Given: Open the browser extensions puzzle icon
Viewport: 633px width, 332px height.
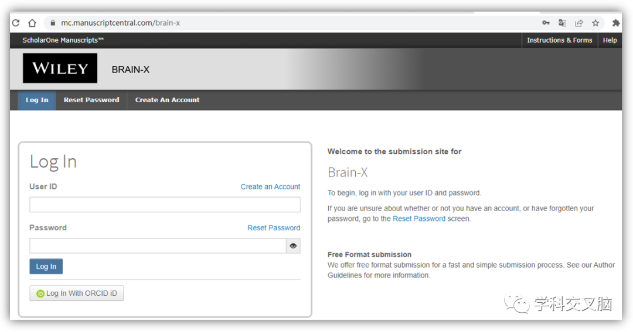Looking at the screenshot, I should tap(615, 23).
